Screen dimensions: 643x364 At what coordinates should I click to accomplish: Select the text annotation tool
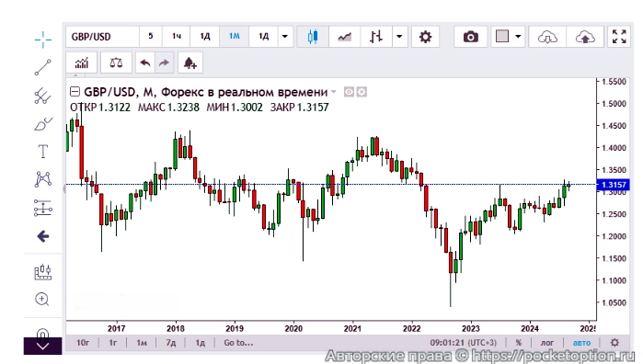point(43,152)
